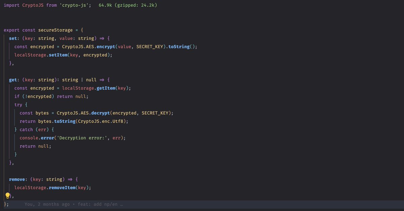The width and height of the screenshot is (404, 211).
Task: Click the 'remove' method name
Action: (x=17, y=179)
